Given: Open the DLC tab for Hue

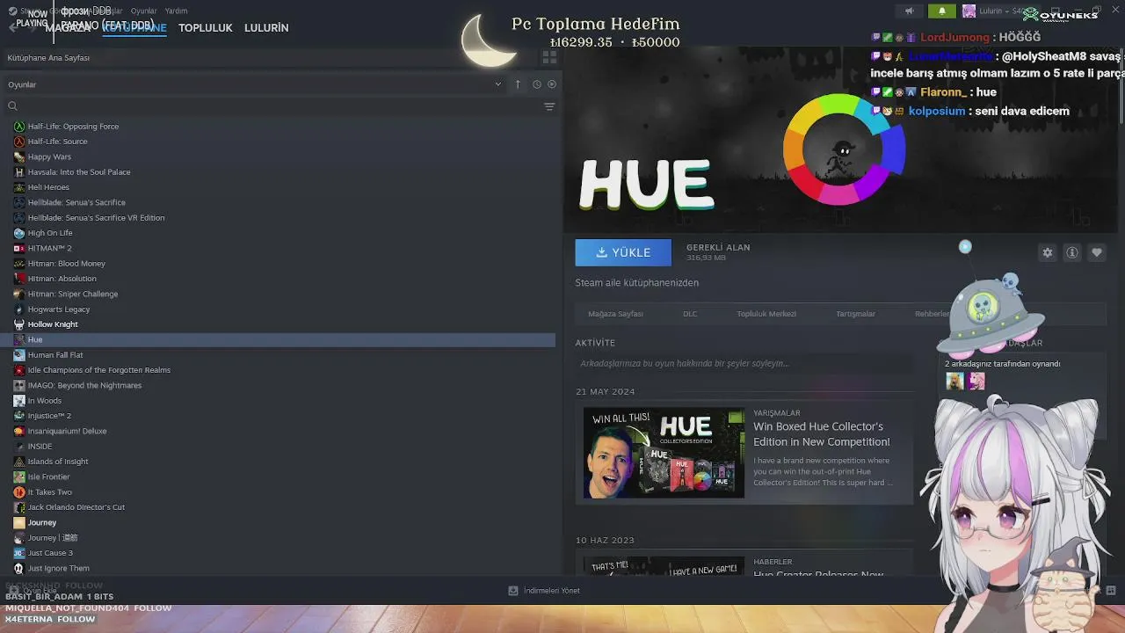Looking at the screenshot, I should pyautogui.click(x=690, y=314).
